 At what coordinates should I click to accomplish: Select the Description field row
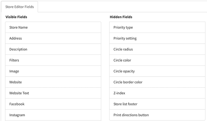click(53, 49)
